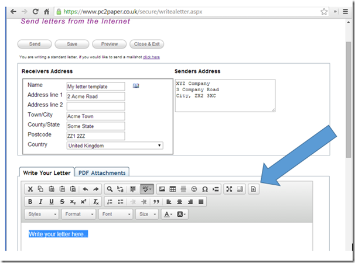Viewport: 355px width, 263px height.
Task: Align text left
Action: pos(169,202)
